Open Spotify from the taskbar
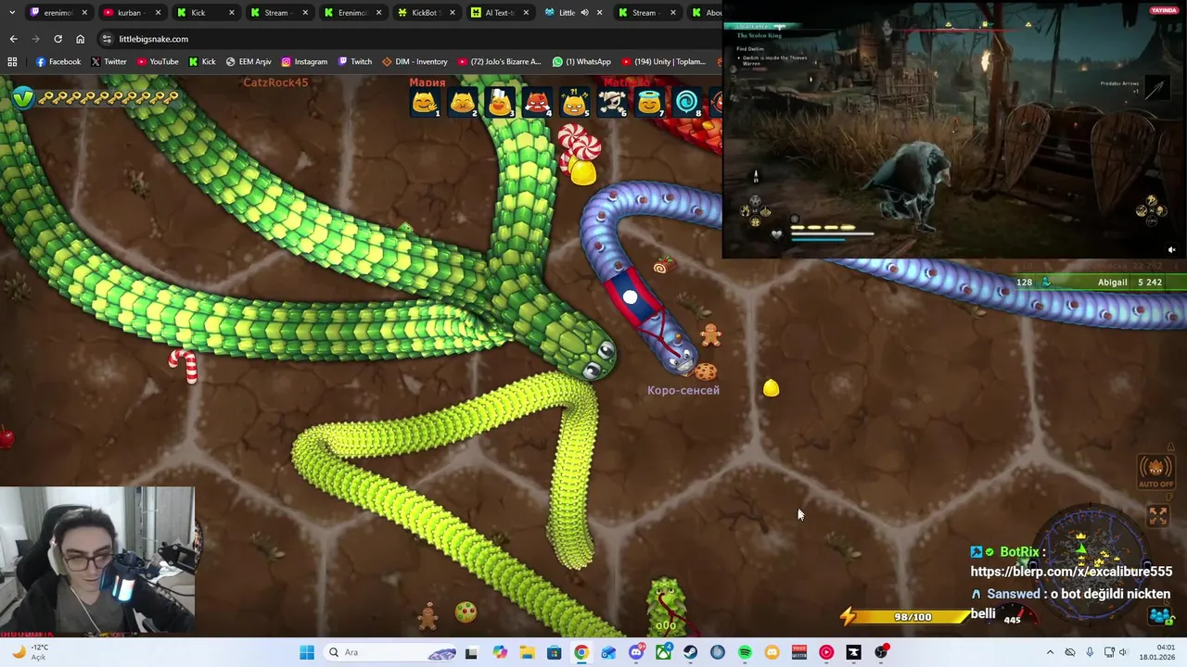 pyautogui.click(x=745, y=652)
